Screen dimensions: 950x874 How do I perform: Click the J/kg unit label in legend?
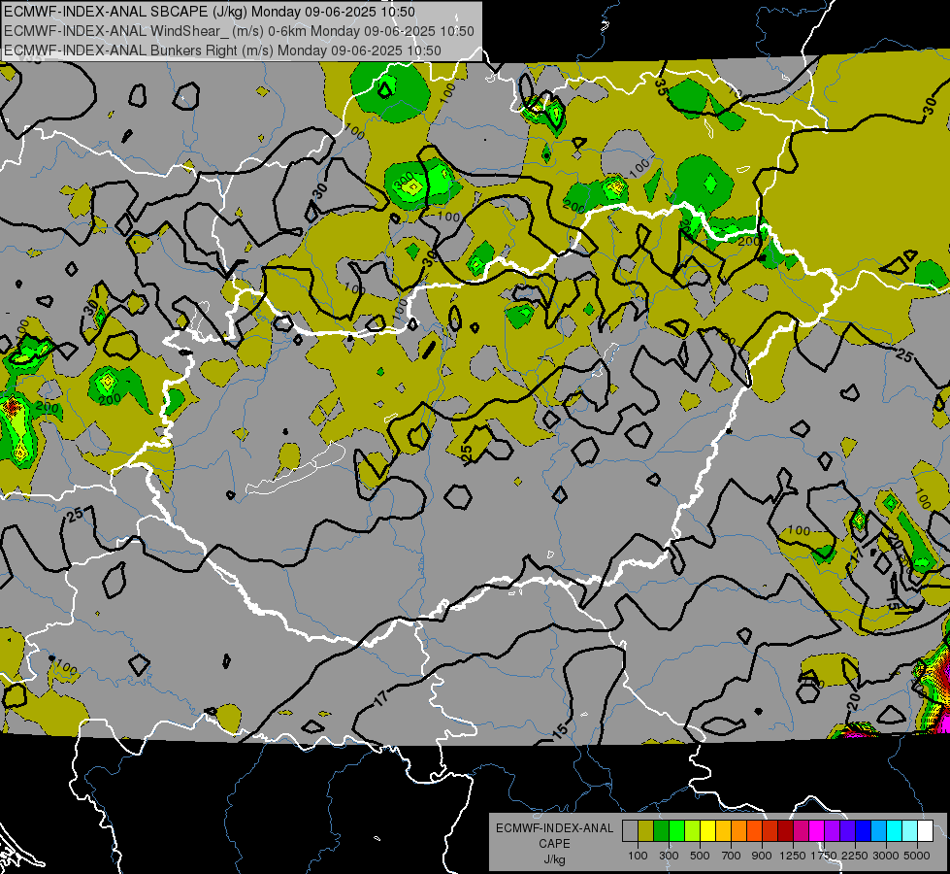(554, 859)
